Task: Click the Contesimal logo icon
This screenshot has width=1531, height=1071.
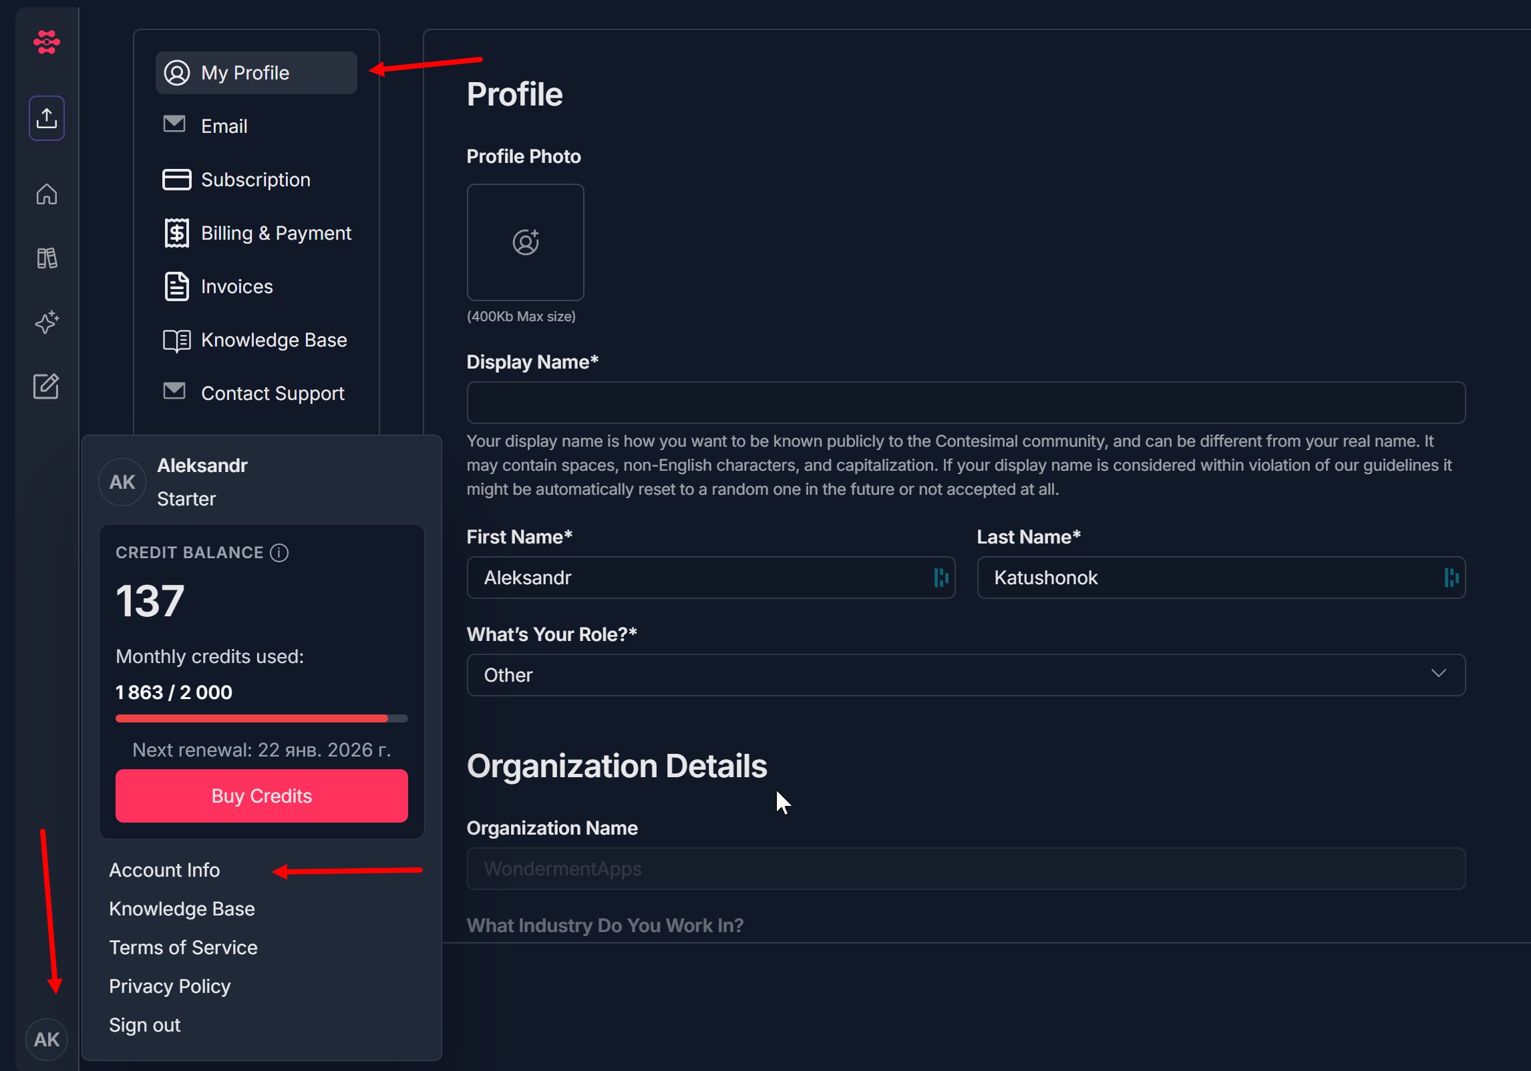Action: pos(46,42)
